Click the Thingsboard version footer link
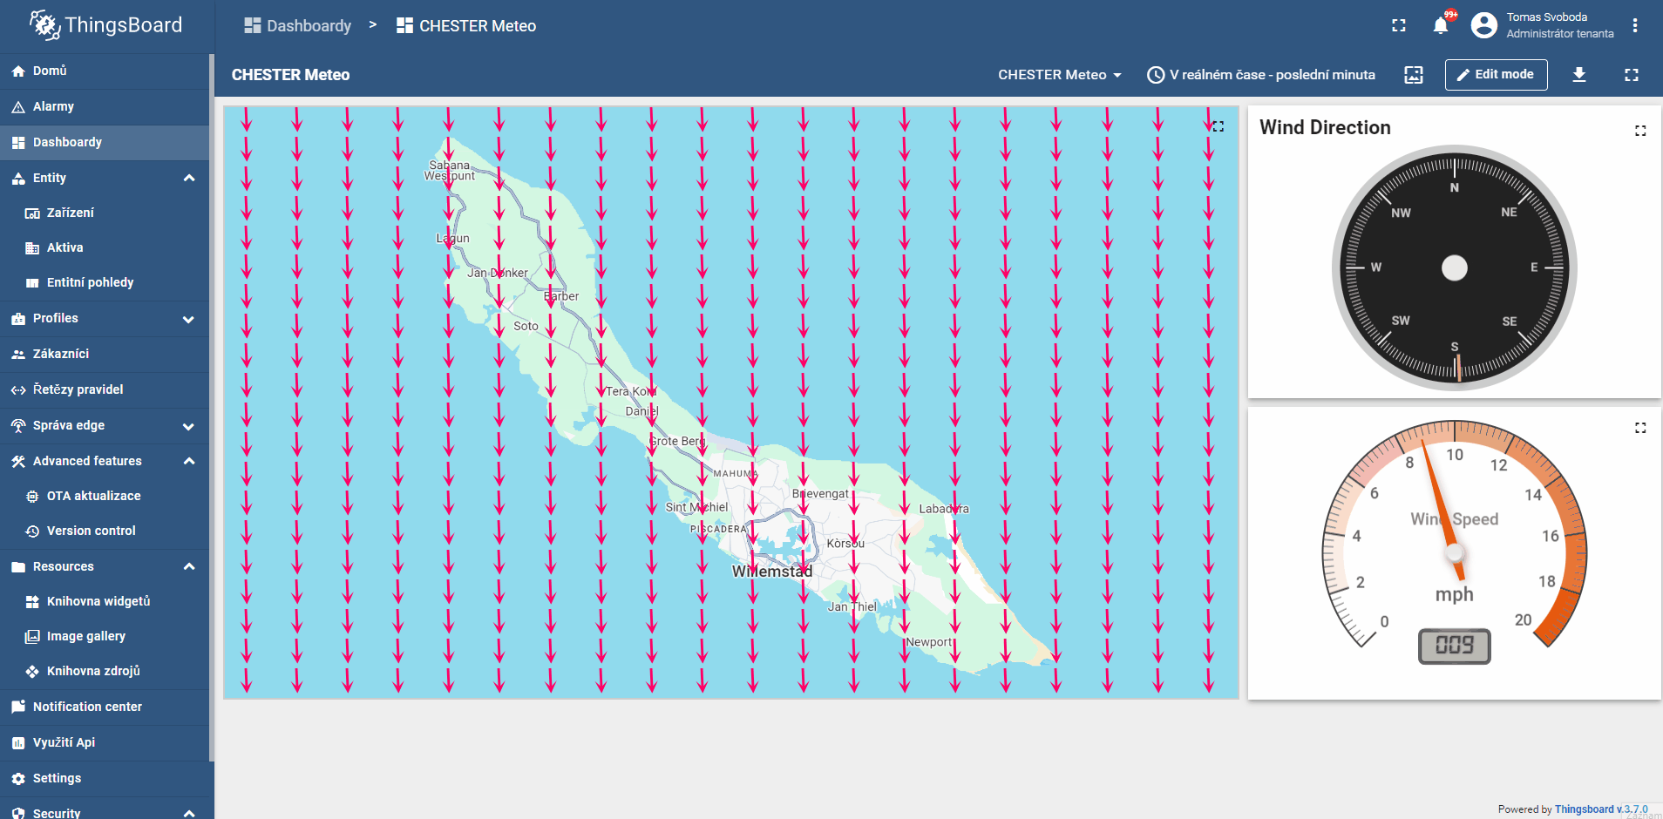Viewport: 1663px width, 819px height. pyautogui.click(x=1601, y=809)
